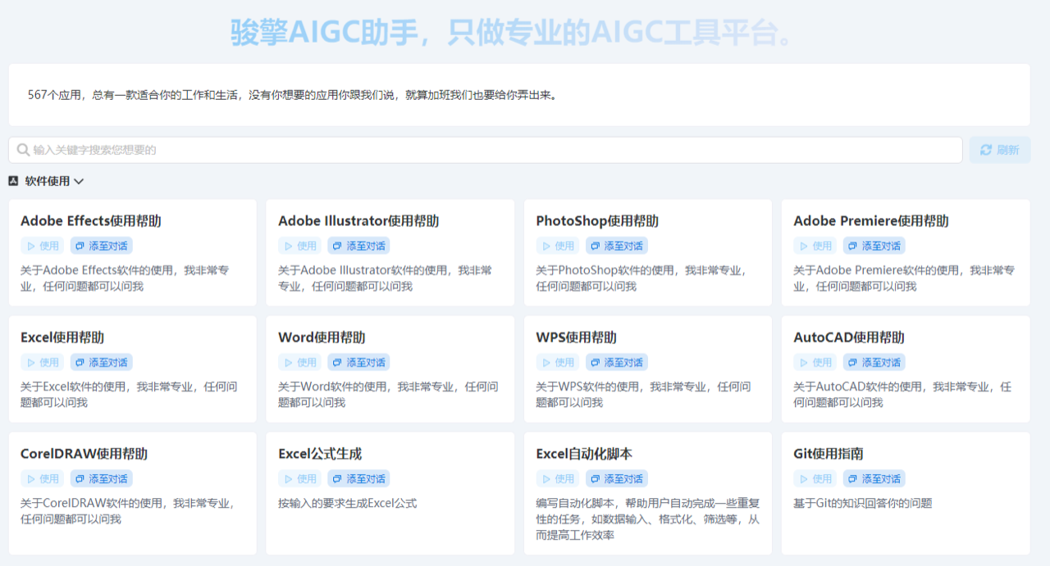Add Excel自动化脚本 to conversation
1050x566 pixels.
616,478
